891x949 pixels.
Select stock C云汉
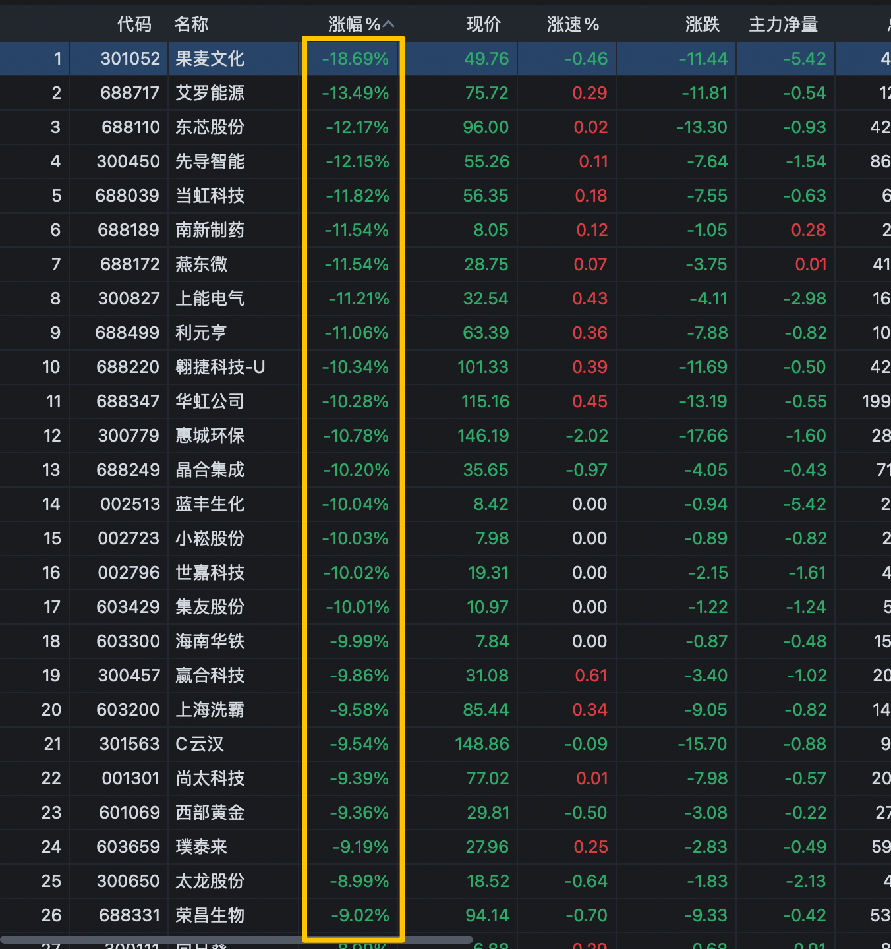200,744
